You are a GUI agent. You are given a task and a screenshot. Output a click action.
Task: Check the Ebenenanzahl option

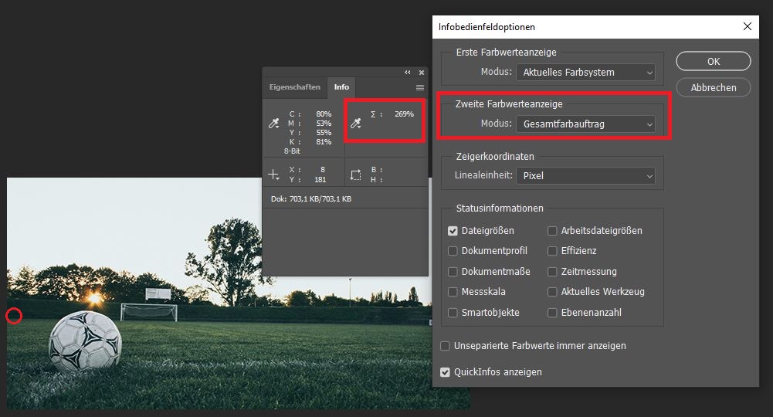tap(553, 313)
